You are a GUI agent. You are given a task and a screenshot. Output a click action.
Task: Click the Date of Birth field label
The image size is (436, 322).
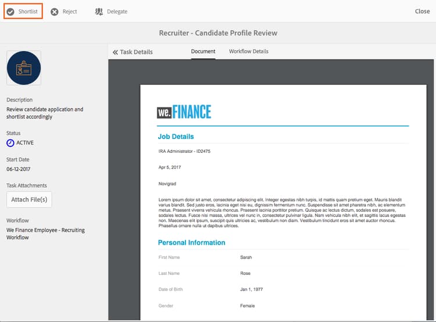coord(170,289)
